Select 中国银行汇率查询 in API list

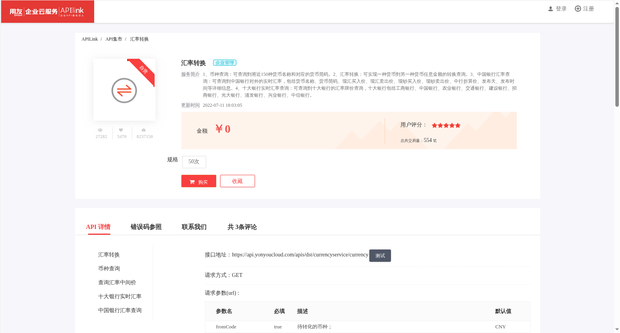120,310
